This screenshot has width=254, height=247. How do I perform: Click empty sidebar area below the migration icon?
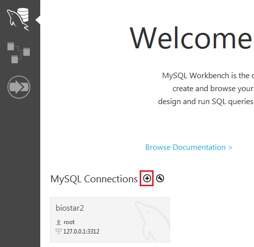20,166
